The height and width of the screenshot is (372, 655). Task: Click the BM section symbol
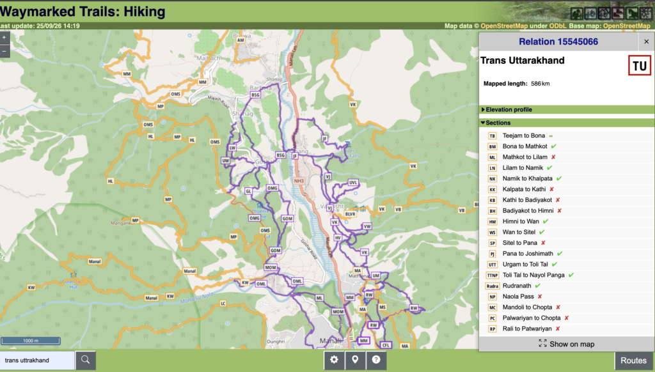pos(493,146)
